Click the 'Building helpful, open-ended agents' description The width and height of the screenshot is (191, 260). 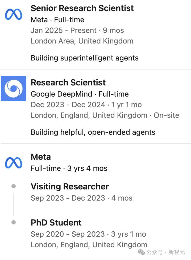click(x=93, y=132)
